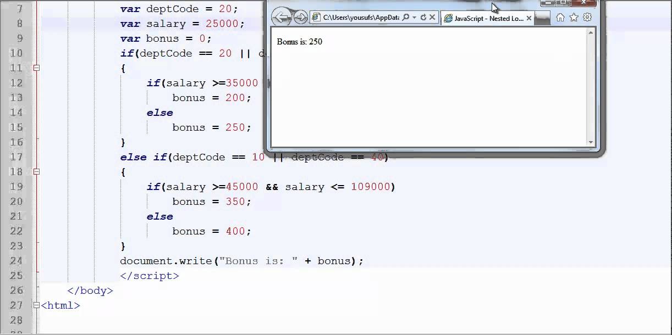The width and height of the screenshot is (672, 335).
Task: Click the 45000 value on line 19
Action: 242,187
